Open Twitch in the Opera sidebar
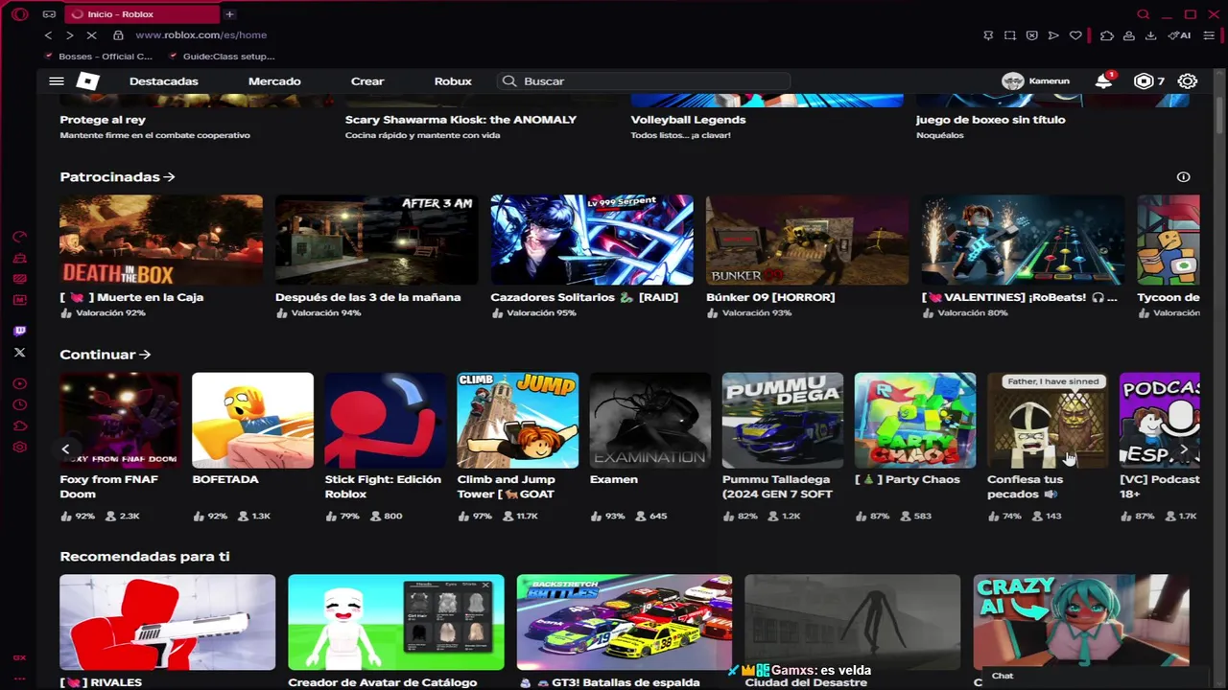The height and width of the screenshot is (690, 1228). (19, 332)
